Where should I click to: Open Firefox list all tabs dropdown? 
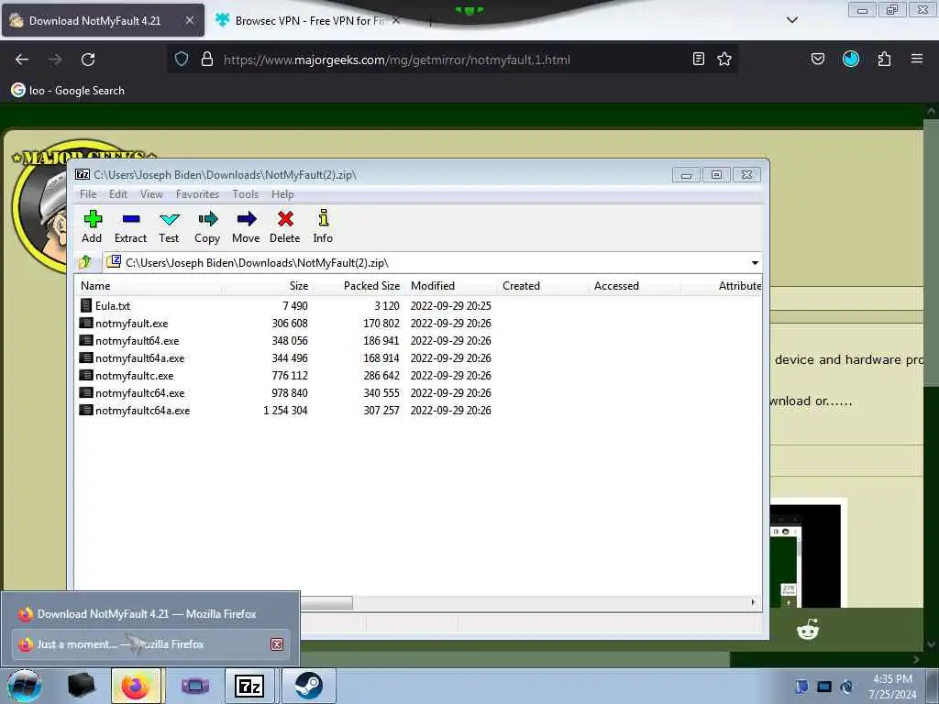tap(792, 20)
